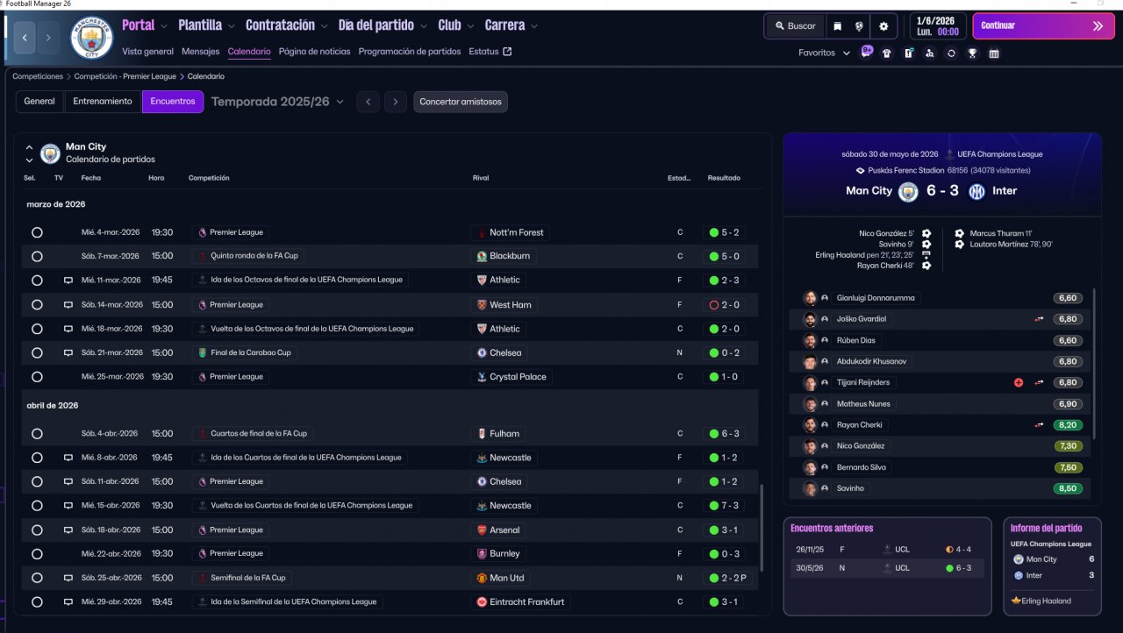Click the Manchester City club badge
The width and height of the screenshot is (1123, 633).
[91, 38]
